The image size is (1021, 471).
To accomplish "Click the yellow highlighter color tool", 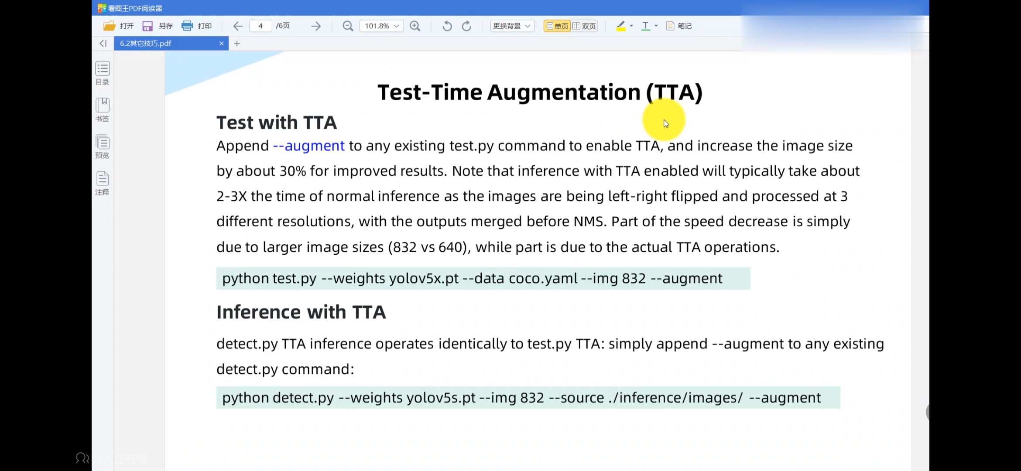I will [620, 26].
